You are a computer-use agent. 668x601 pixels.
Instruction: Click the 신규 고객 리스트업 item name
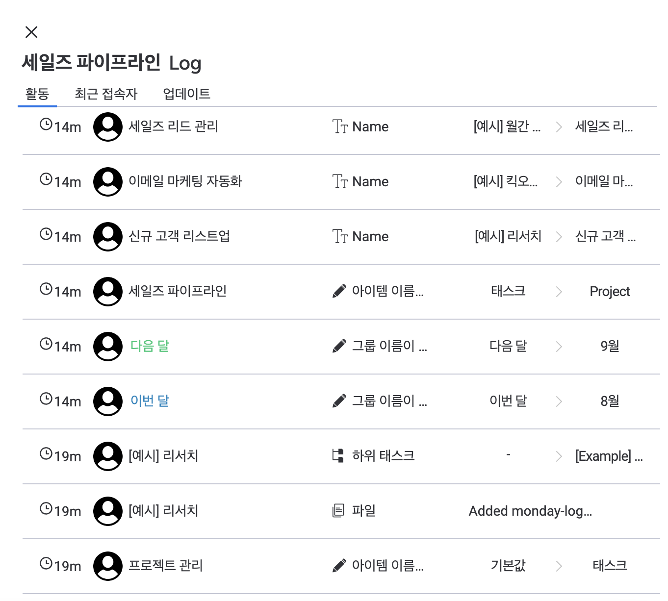pyautogui.click(x=179, y=236)
